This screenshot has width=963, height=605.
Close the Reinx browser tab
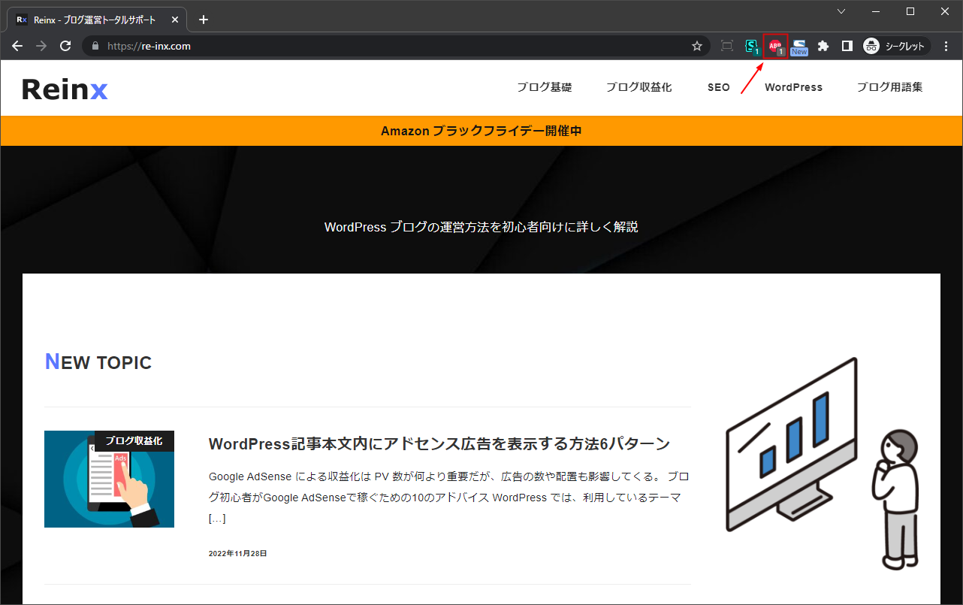pos(174,20)
